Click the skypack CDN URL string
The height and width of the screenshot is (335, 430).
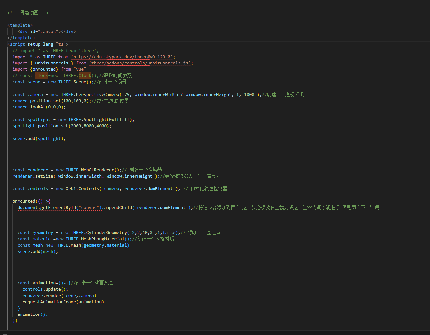point(122,57)
